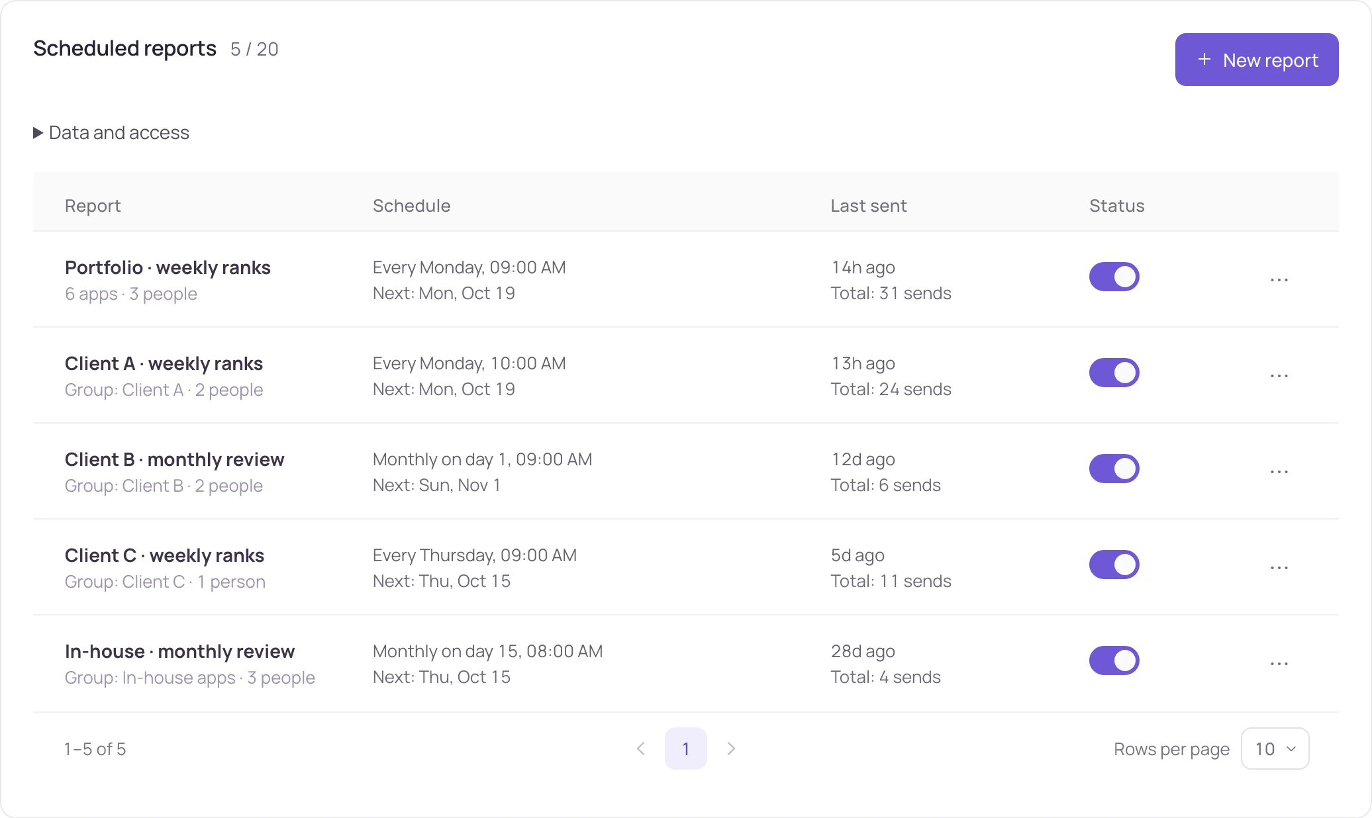The image size is (1372, 818).
Task: Expand the Data and access section
Action: [111, 132]
